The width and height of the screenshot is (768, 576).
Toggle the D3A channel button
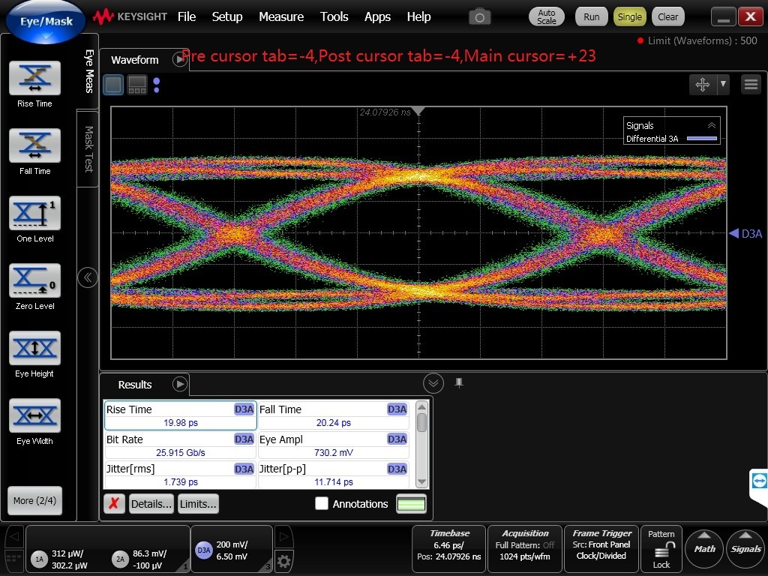(x=205, y=550)
